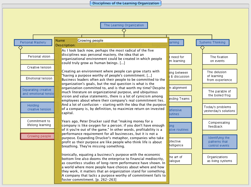251x187 pixels.
Task: Click inside the Description text area
Action: click(x=114, y=115)
